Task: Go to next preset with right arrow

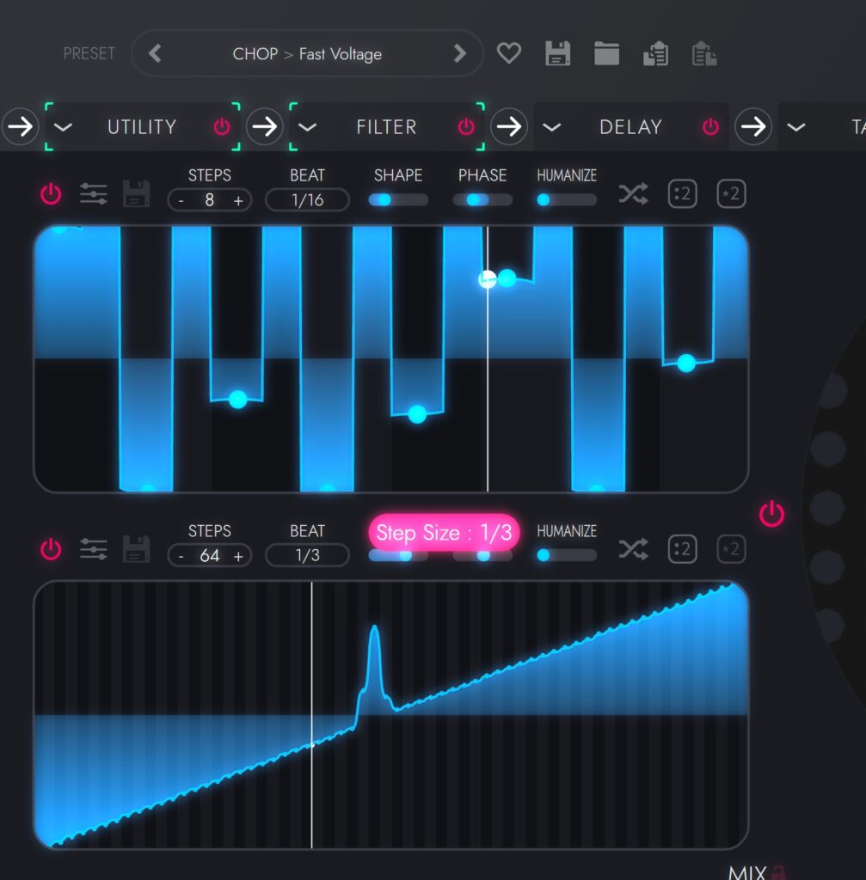Action: coord(460,54)
